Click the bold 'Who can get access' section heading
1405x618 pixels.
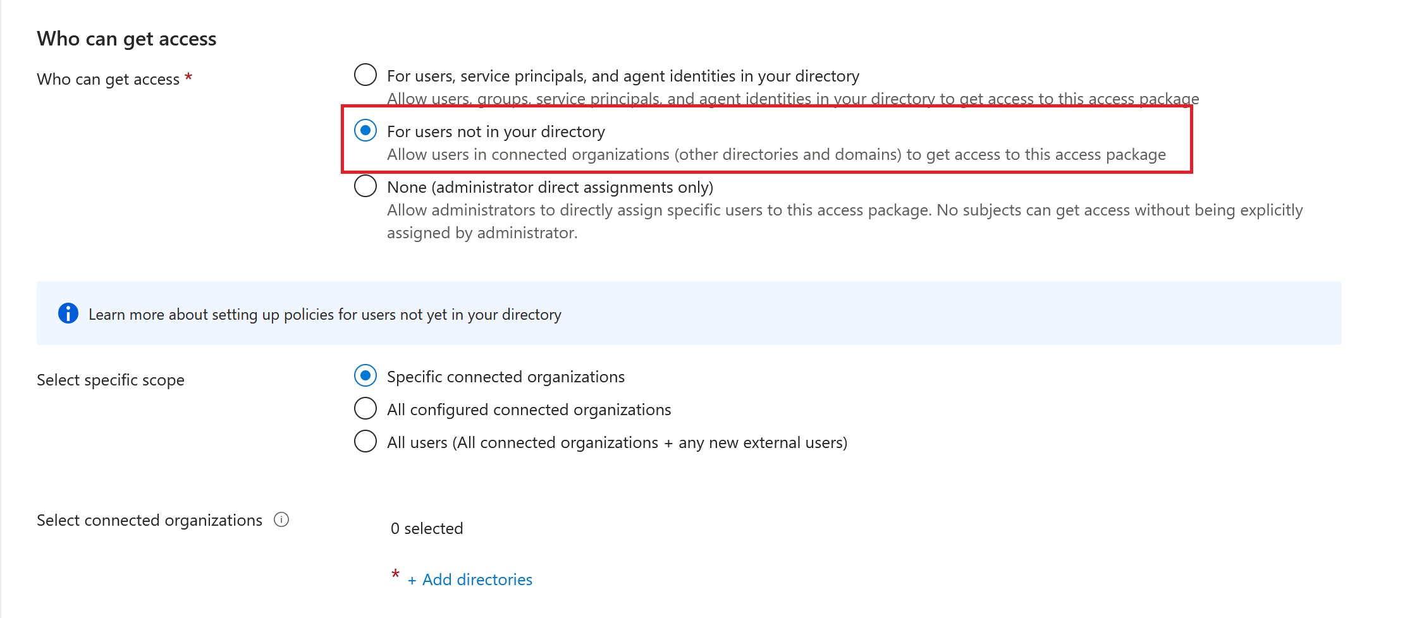coord(126,39)
